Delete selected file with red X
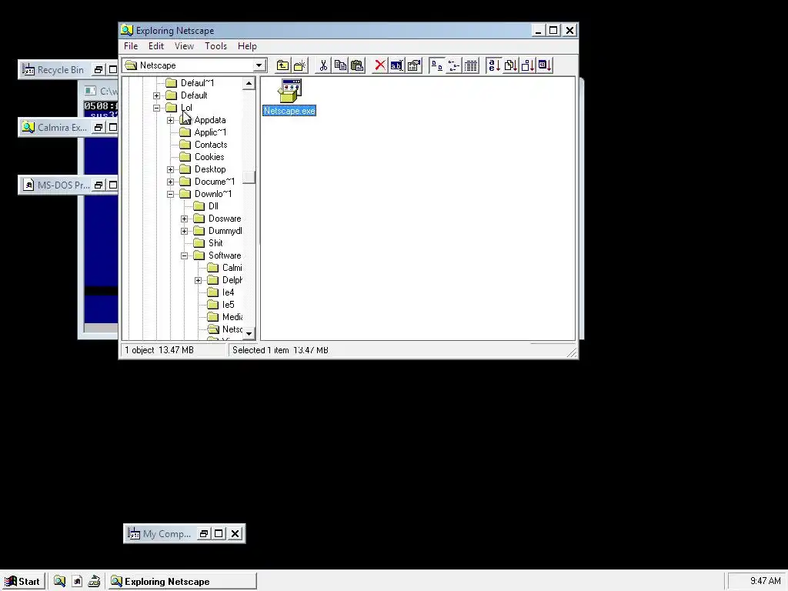This screenshot has height=591, width=788. point(380,65)
